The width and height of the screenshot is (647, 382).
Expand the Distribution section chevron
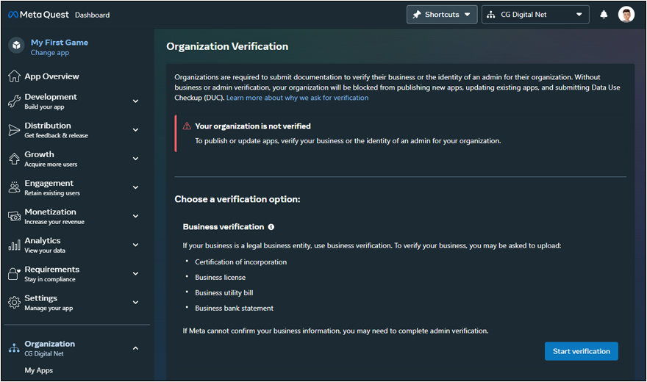(x=135, y=130)
